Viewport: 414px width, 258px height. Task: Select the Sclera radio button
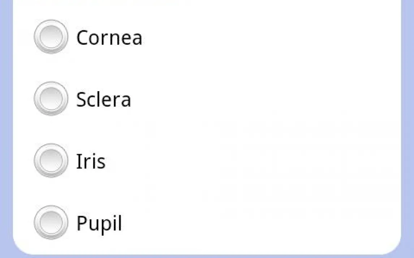(51, 99)
